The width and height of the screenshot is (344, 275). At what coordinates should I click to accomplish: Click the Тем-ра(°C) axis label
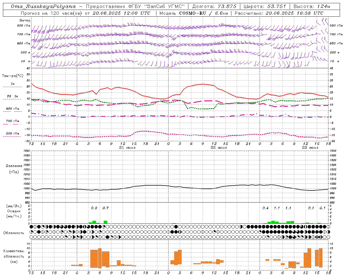click(x=13, y=76)
